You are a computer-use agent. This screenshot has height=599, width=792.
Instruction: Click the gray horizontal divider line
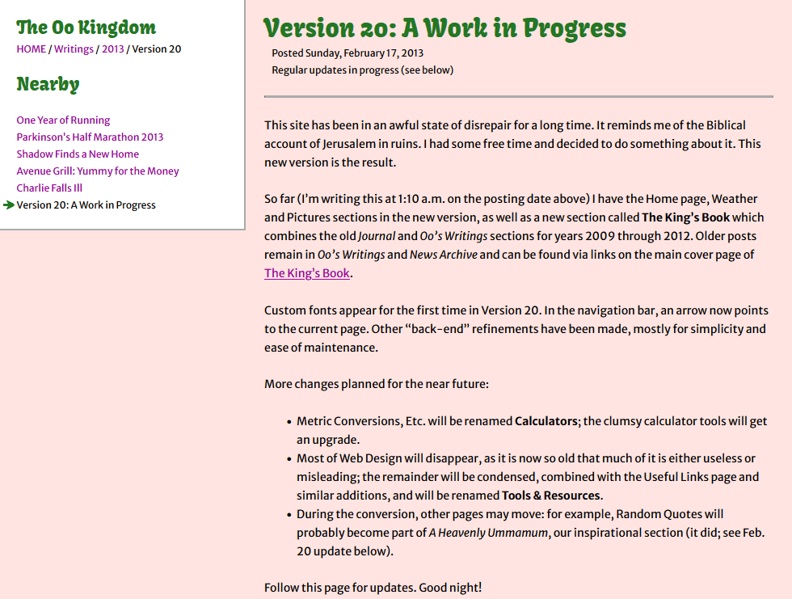(x=518, y=97)
